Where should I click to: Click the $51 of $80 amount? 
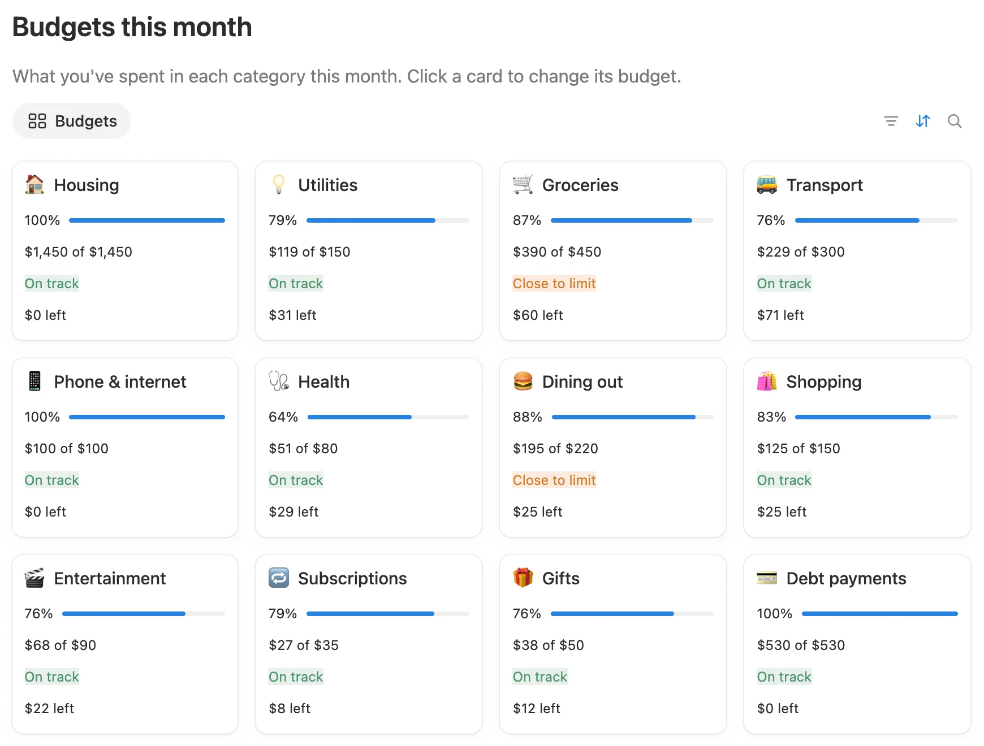(x=303, y=448)
